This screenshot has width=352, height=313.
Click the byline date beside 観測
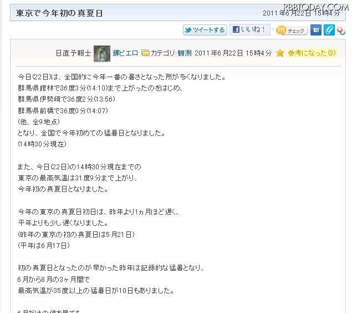233,53
